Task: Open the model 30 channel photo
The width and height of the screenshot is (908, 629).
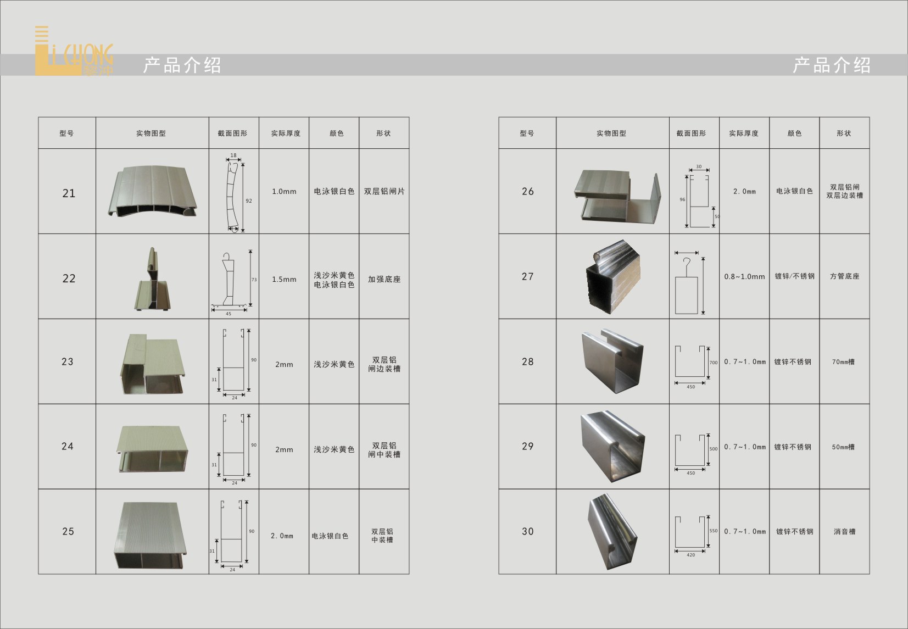Action: coord(613,531)
